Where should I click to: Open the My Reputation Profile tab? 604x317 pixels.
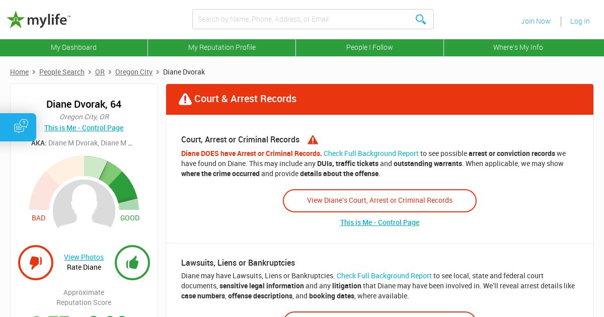[x=222, y=47]
